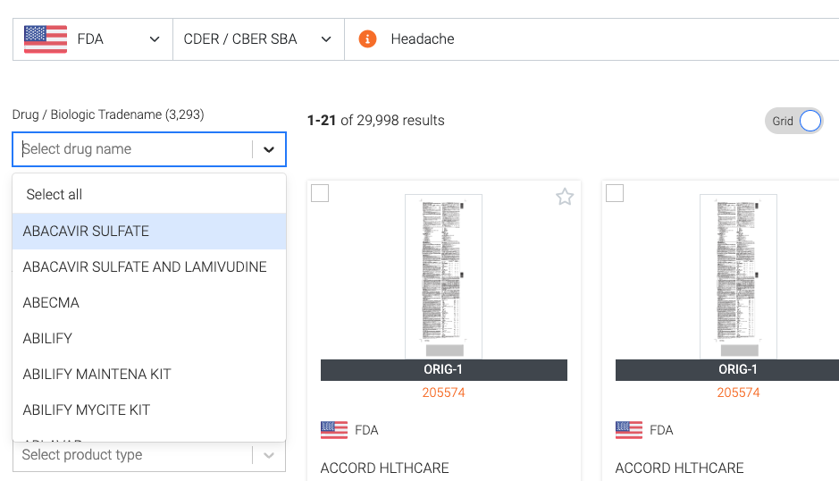Click Drug / Biologic Tradename label
Screen dimensions: 839x481
coord(108,114)
